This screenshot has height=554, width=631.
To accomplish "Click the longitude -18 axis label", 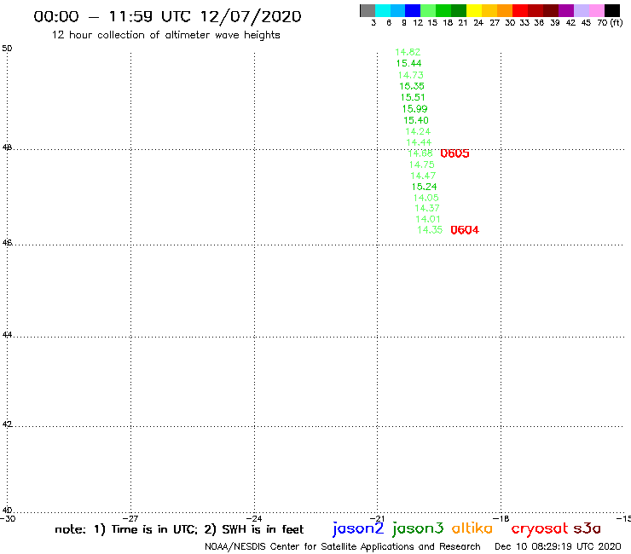I will click(501, 518).
